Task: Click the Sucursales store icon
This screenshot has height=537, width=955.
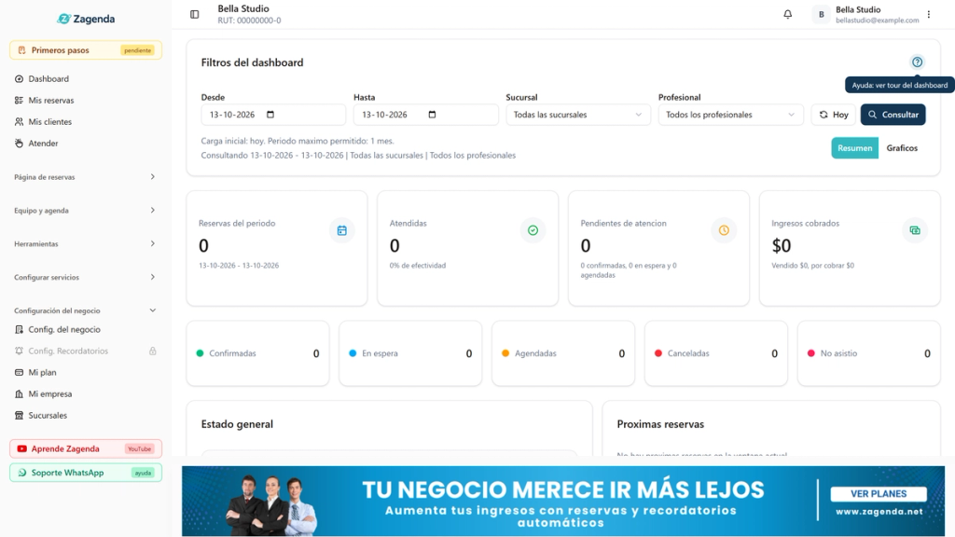Action: click(x=19, y=415)
